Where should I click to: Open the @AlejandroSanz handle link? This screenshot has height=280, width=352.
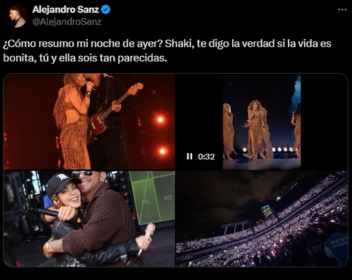pyautogui.click(x=67, y=22)
